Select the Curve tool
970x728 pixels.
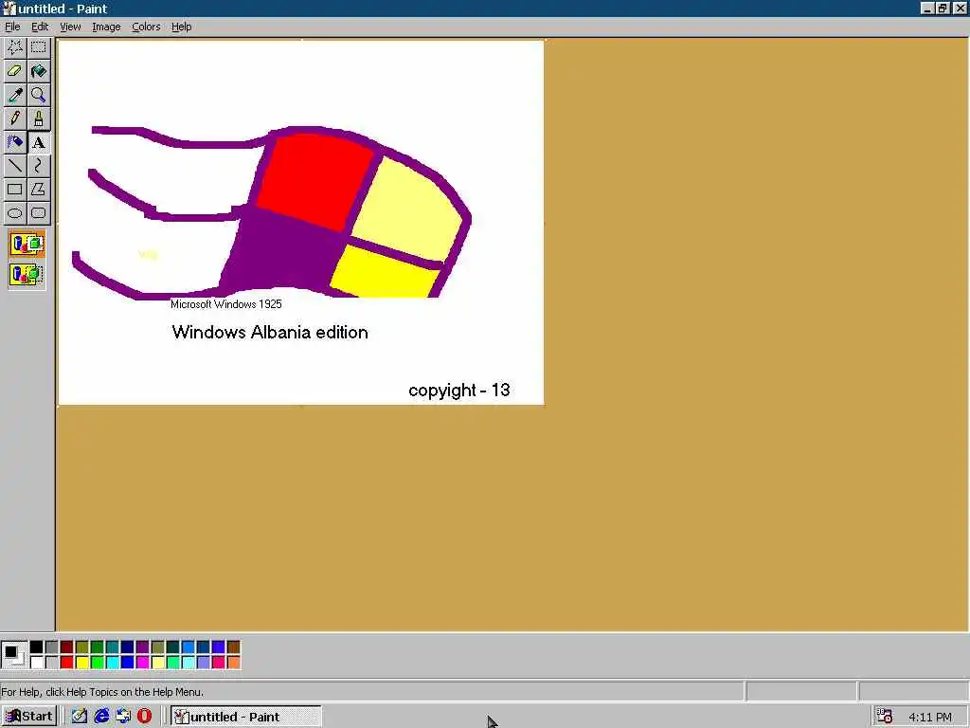click(38, 166)
